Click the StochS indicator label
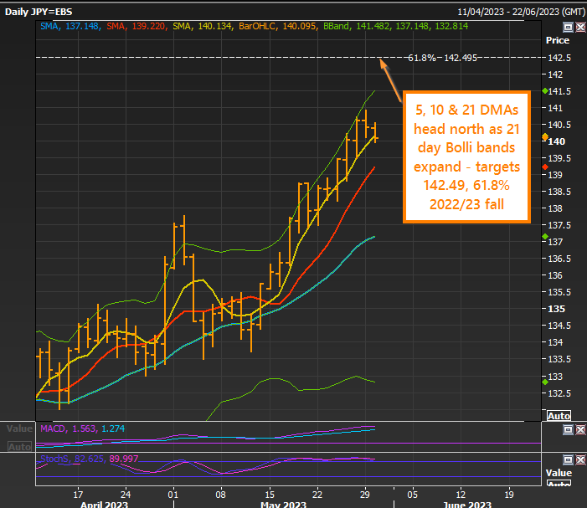The image size is (587, 508). [89, 459]
